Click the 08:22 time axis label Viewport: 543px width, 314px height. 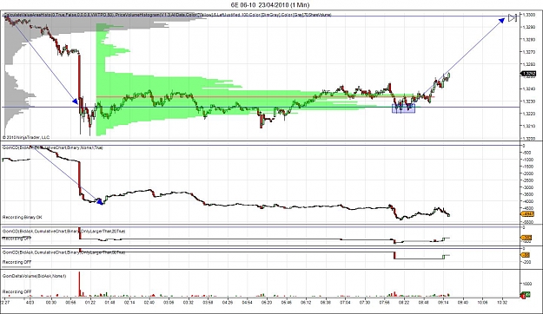tap(404, 303)
